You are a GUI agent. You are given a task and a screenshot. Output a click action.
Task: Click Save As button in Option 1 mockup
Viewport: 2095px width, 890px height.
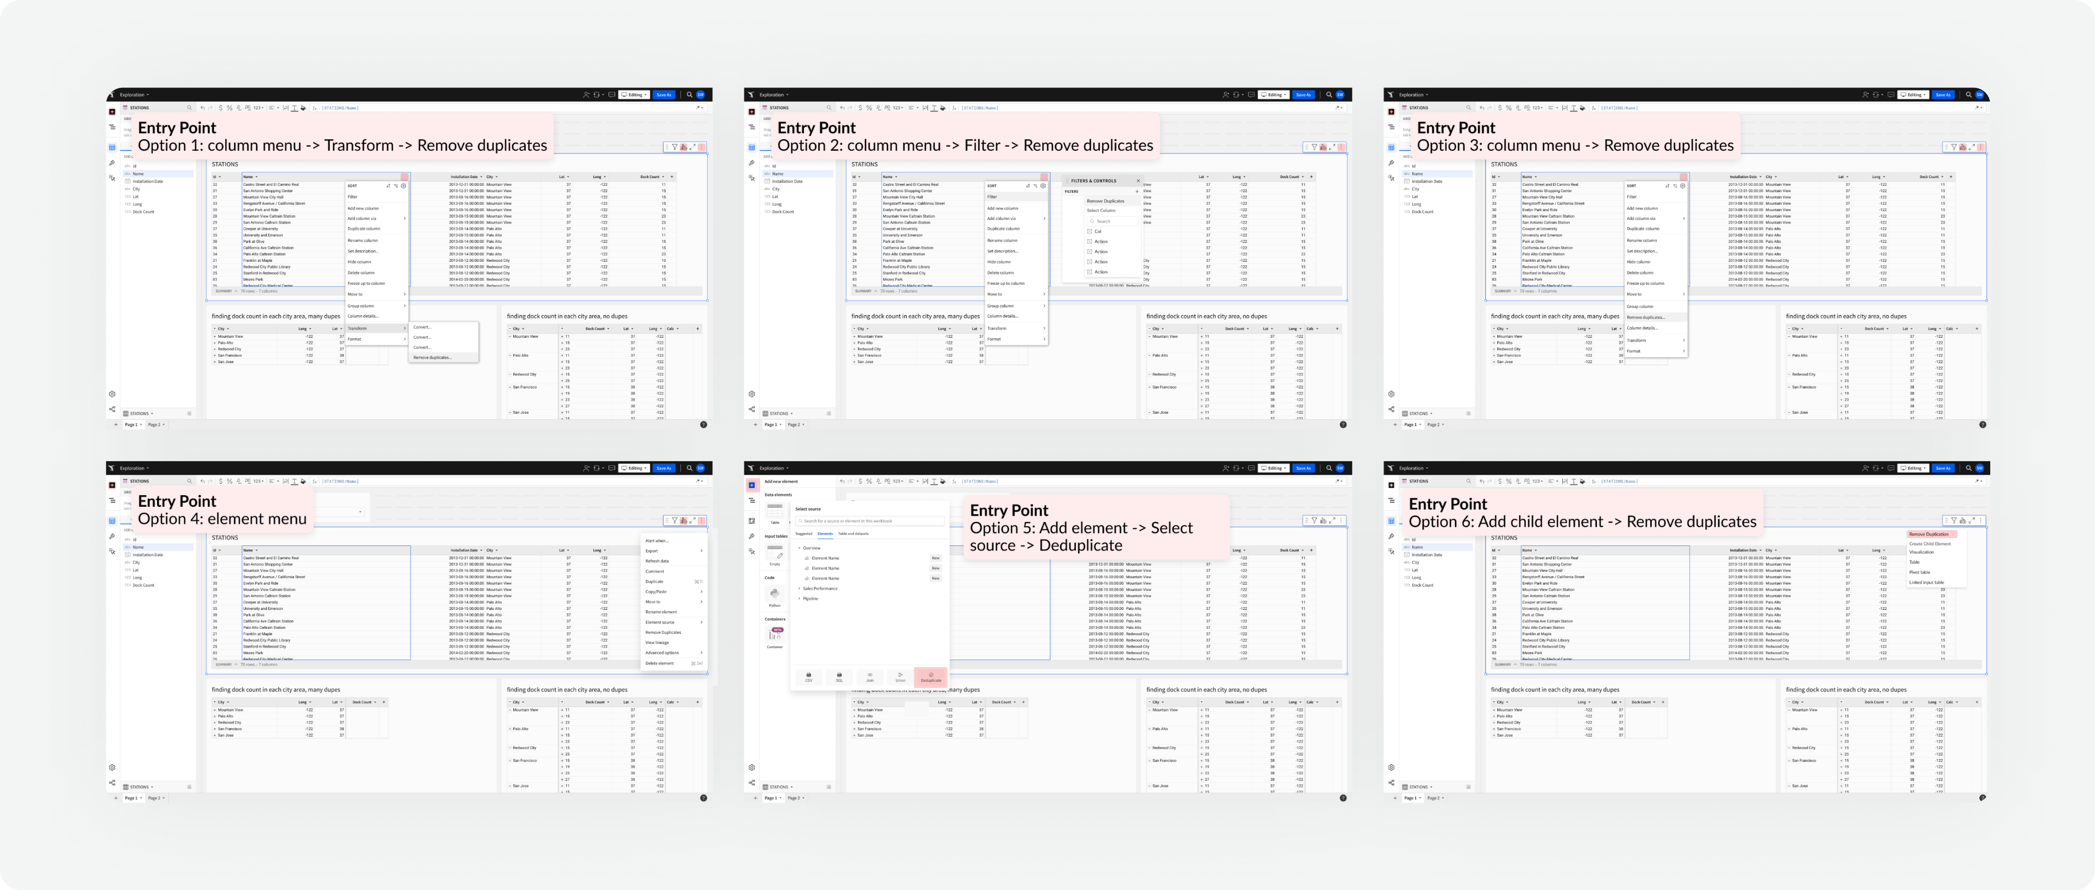pyautogui.click(x=665, y=94)
